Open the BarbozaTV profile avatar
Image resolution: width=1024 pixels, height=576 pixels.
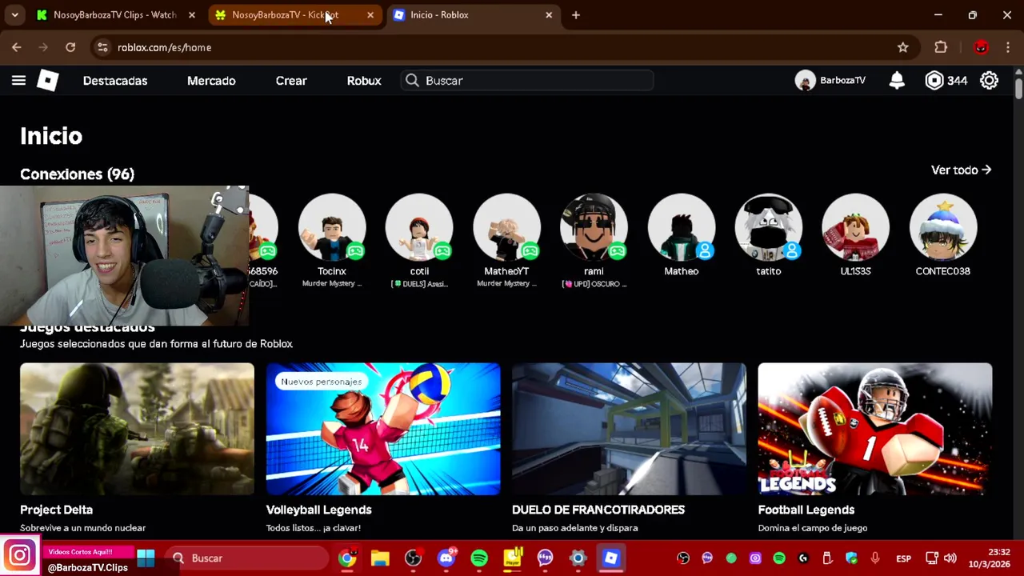click(x=806, y=81)
